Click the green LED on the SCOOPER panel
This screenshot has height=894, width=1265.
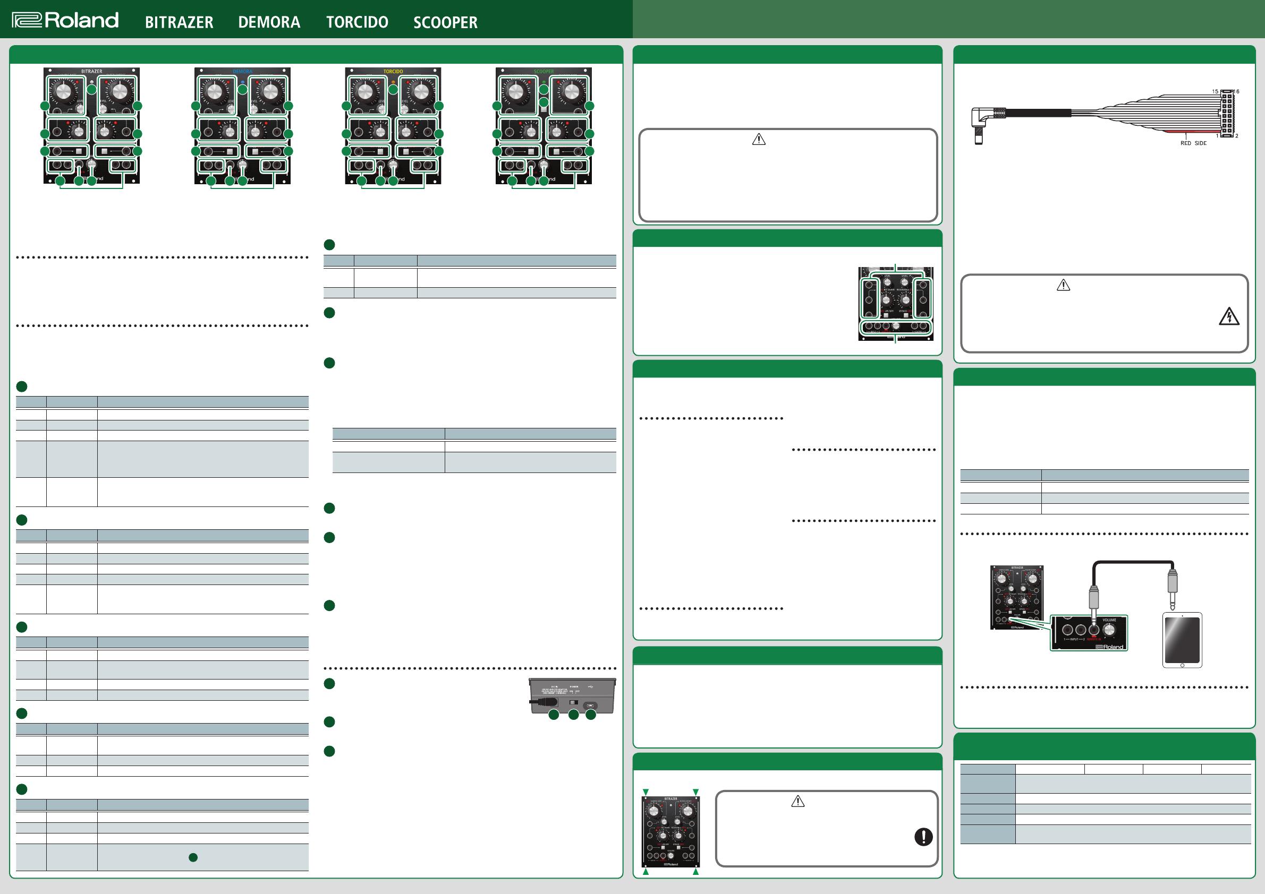(x=544, y=82)
